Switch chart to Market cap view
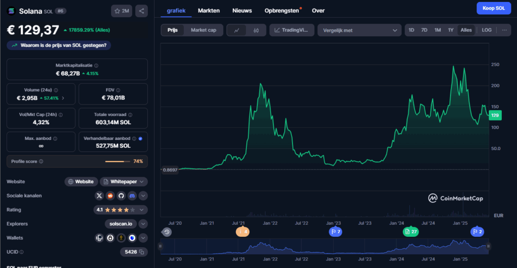 pyautogui.click(x=203, y=30)
